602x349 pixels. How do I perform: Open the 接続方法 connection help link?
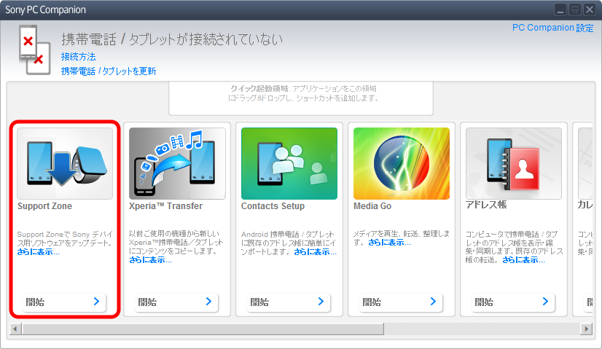point(78,57)
